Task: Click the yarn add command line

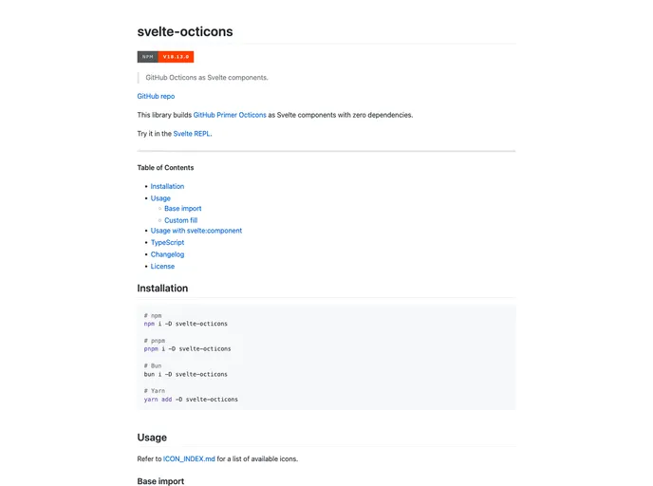Action: (191, 400)
